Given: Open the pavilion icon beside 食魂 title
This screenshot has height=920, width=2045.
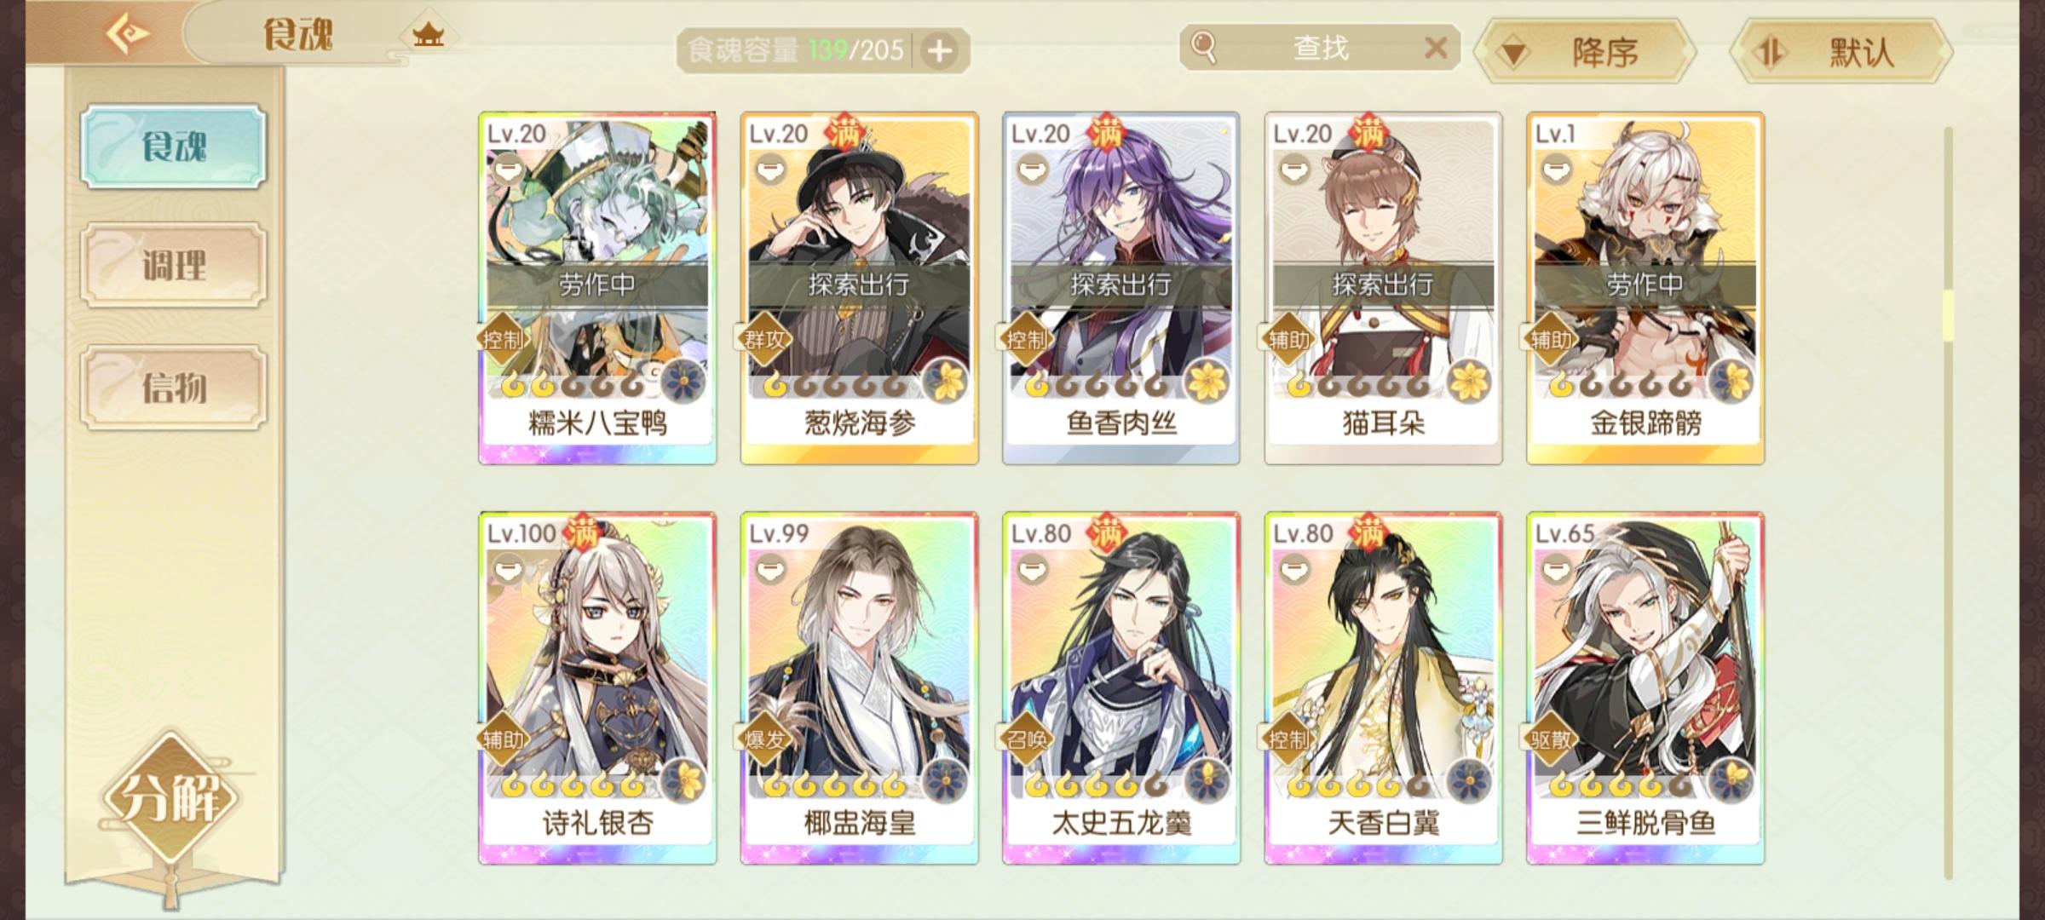Looking at the screenshot, I should pos(429,35).
